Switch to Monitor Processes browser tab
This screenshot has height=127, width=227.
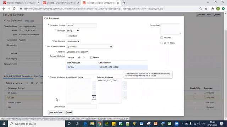pyautogui.click(x=21, y=3)
